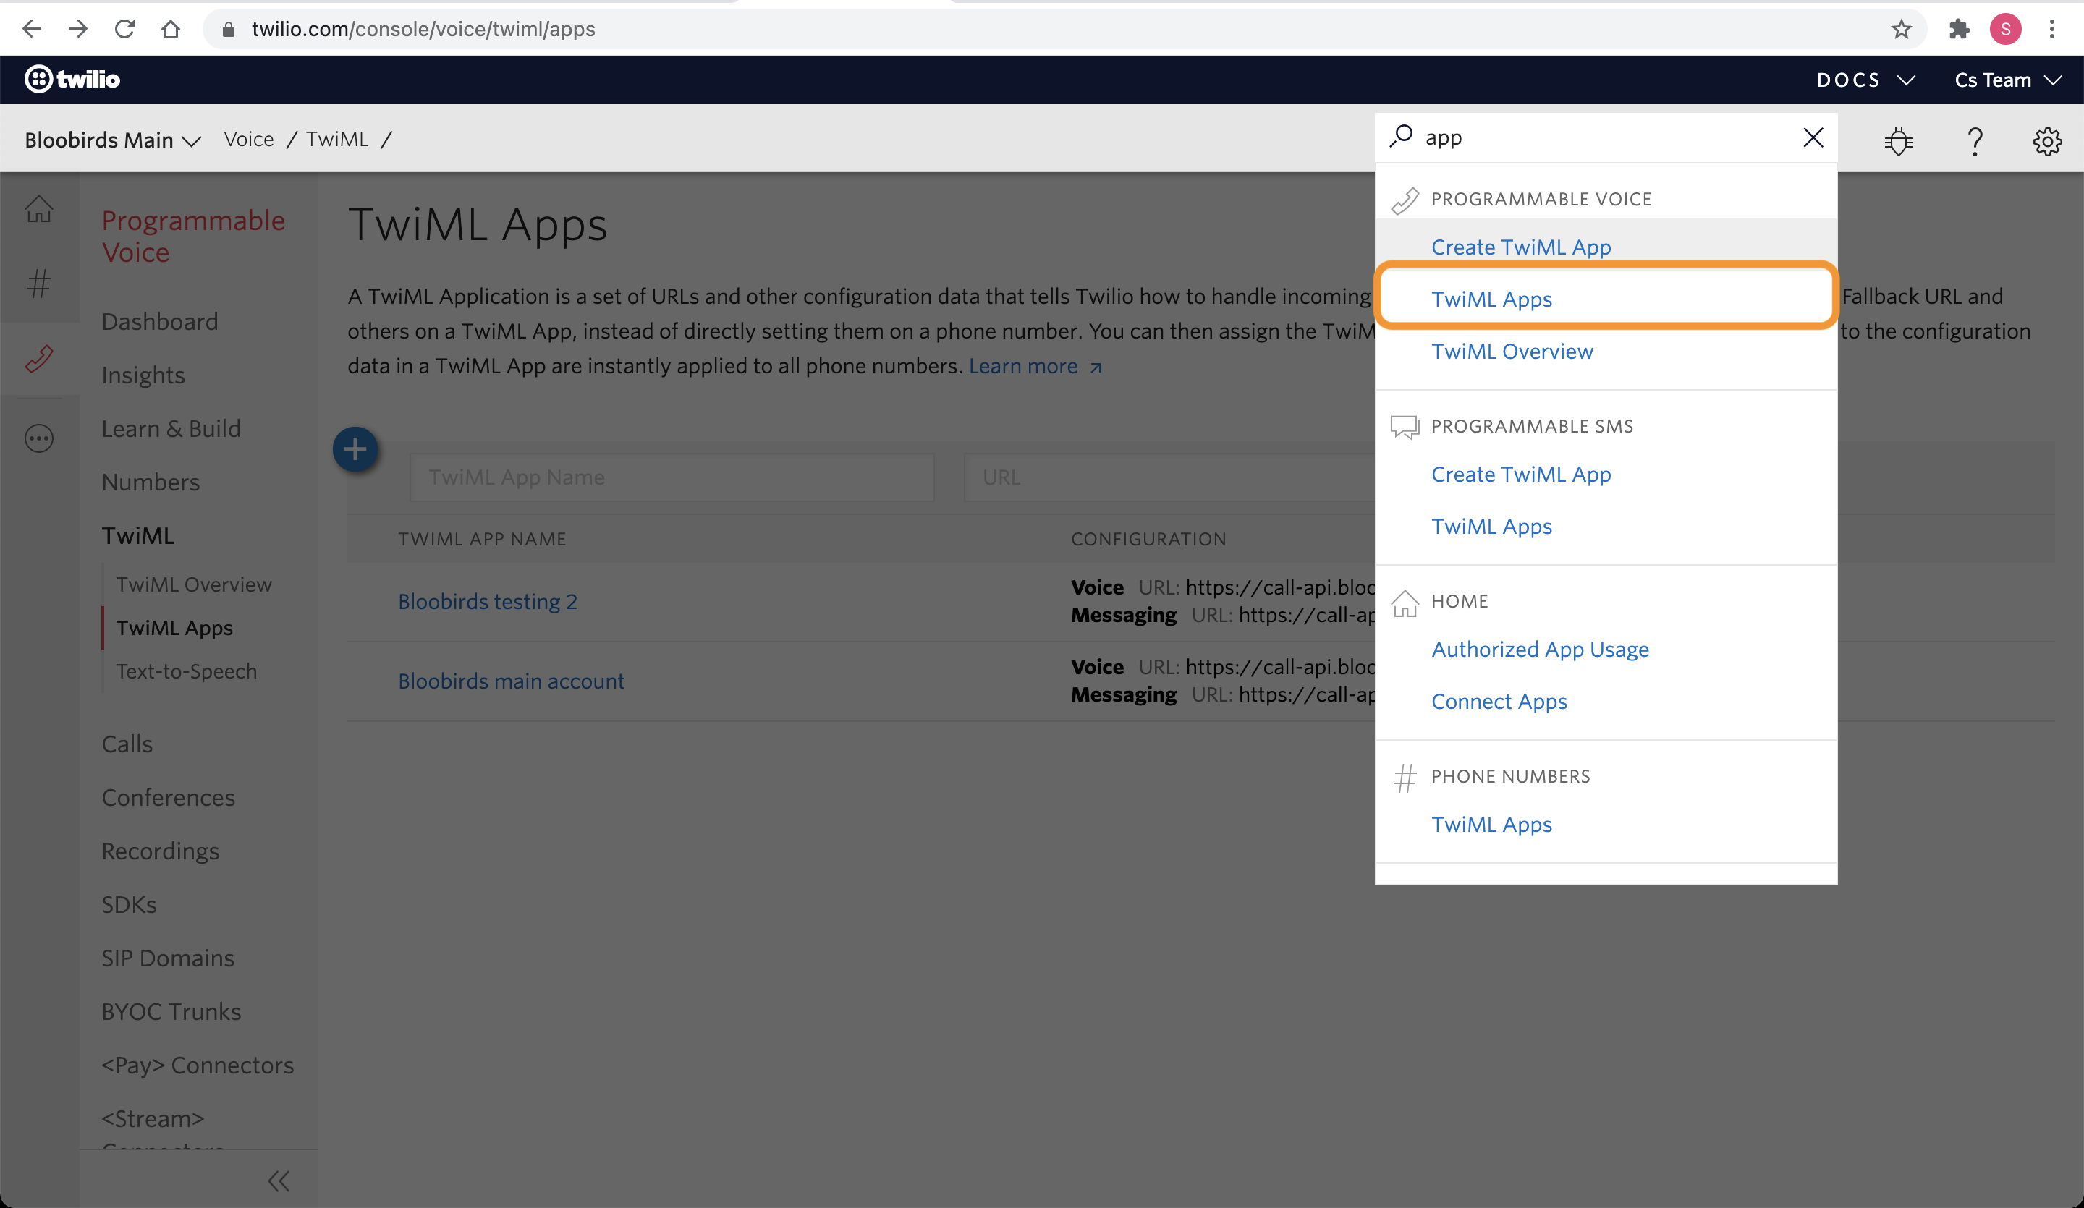Open TwiML Overview in the sidebar

(x=193, y=584)
